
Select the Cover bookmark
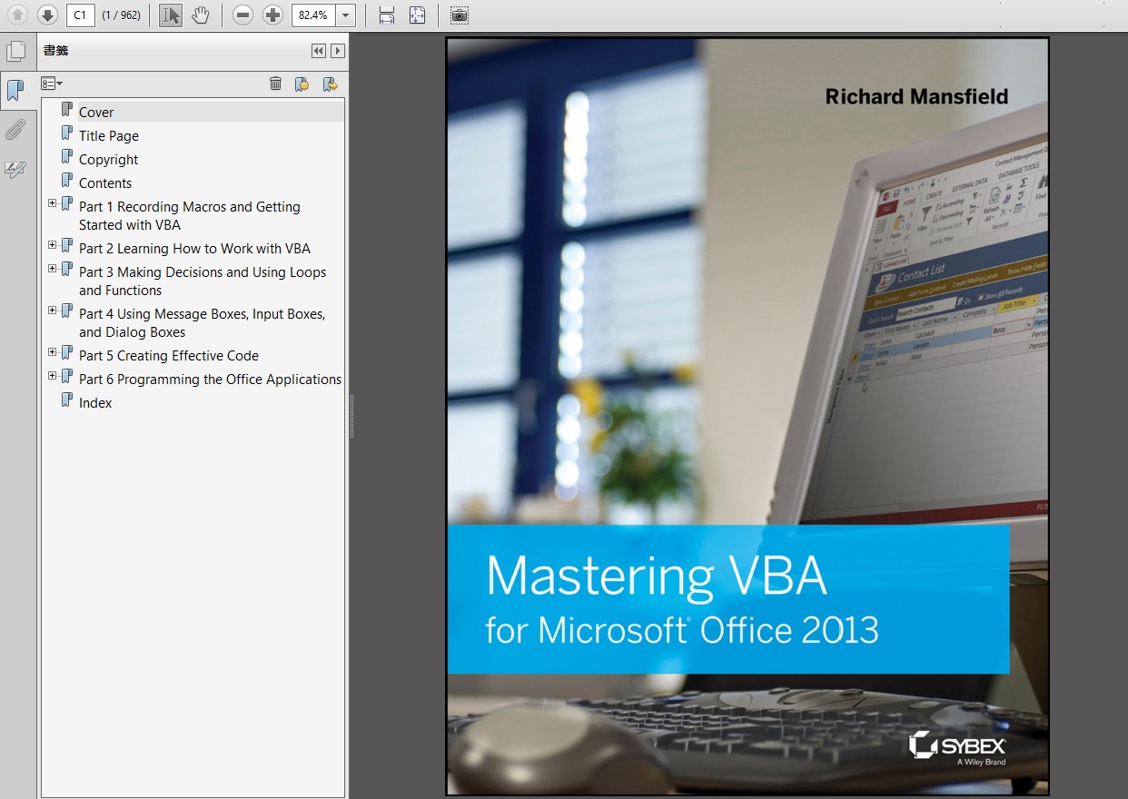click(x=96, y=113)
